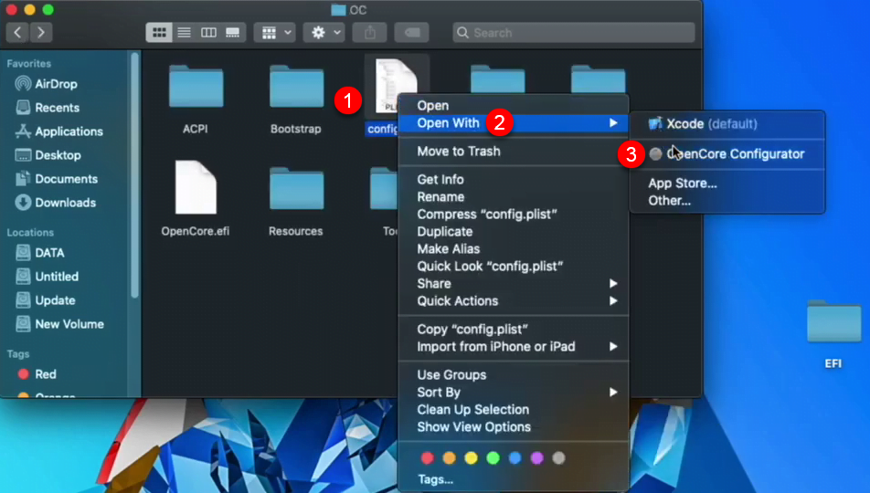870x493 pixels.
Task: Click the Finder Search field
Action: tap(574, 33)
